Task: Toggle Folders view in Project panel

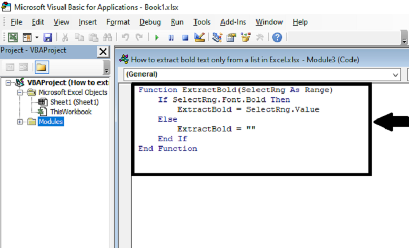Action: (42, 67)
